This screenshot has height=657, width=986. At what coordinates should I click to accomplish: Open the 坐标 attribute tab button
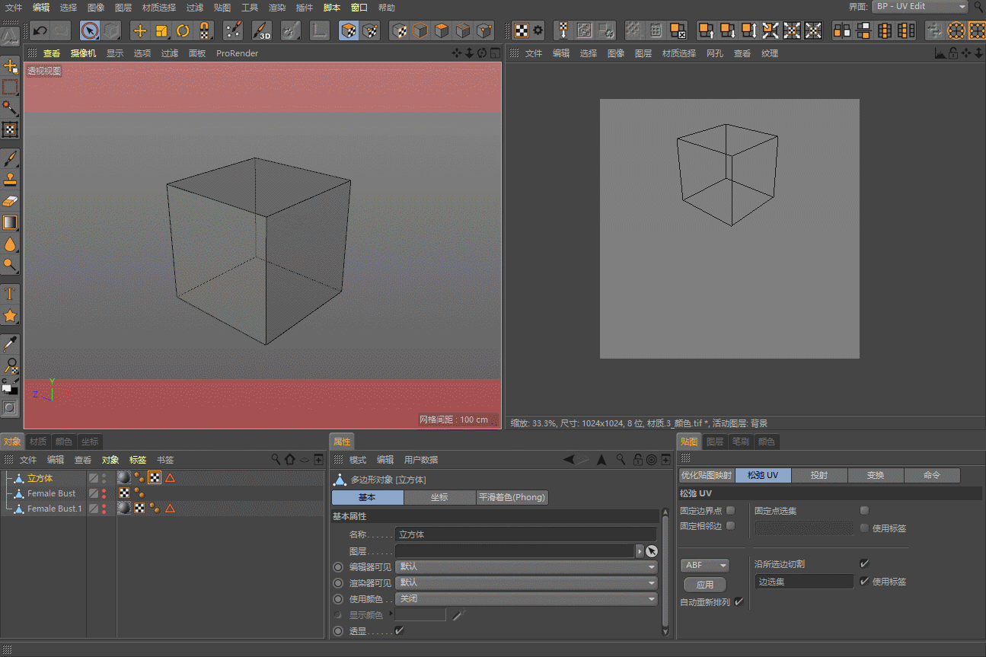pos(439,497)
